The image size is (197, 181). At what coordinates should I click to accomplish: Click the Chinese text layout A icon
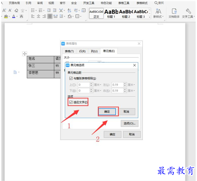61,10
